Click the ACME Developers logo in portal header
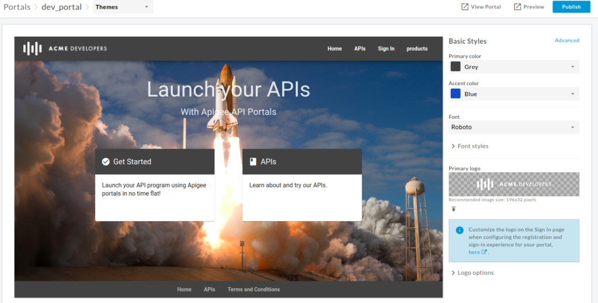This screenshot has width=598, height=303. (65, 48)
